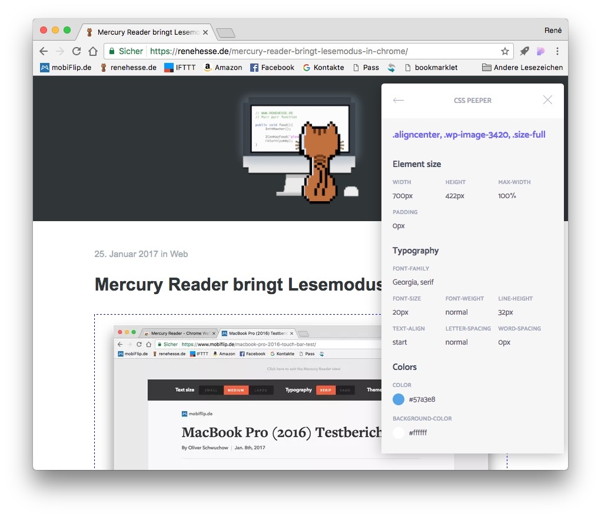Select the #57a3e8 hex code text
Viewport: 601px width, 517px height.
(x=422, y=399)
